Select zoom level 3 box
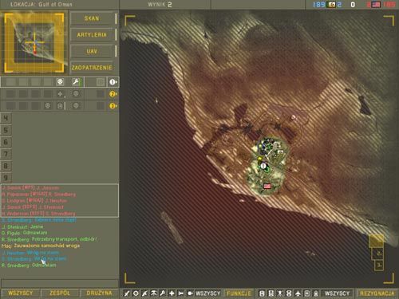 [x=379, y=265]
